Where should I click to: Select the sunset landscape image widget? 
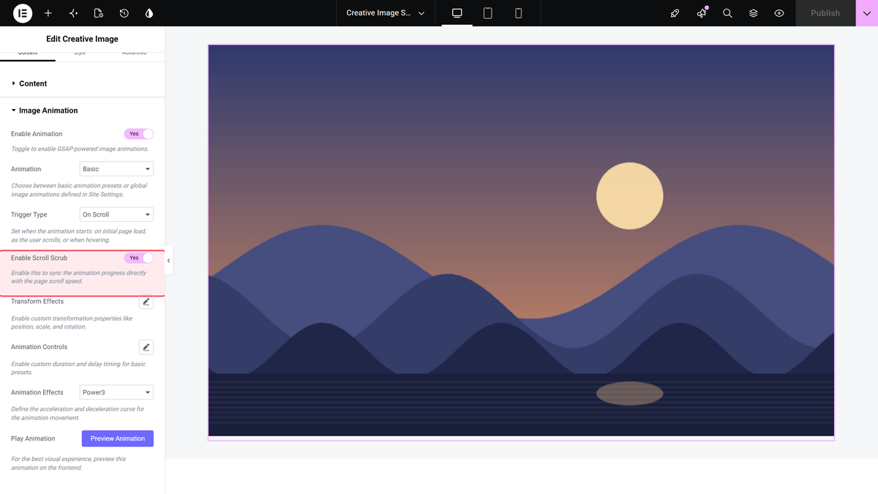tap(521, 241)
